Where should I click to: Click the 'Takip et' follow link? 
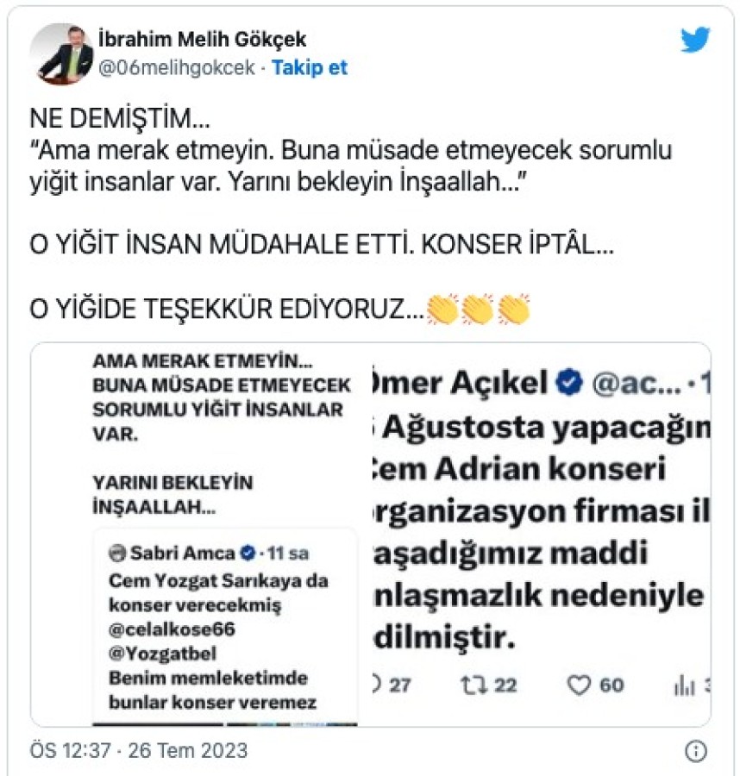[x=310, y=68]
